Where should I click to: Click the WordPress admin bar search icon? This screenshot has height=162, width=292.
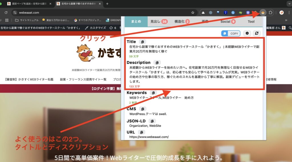click(290, 28)
